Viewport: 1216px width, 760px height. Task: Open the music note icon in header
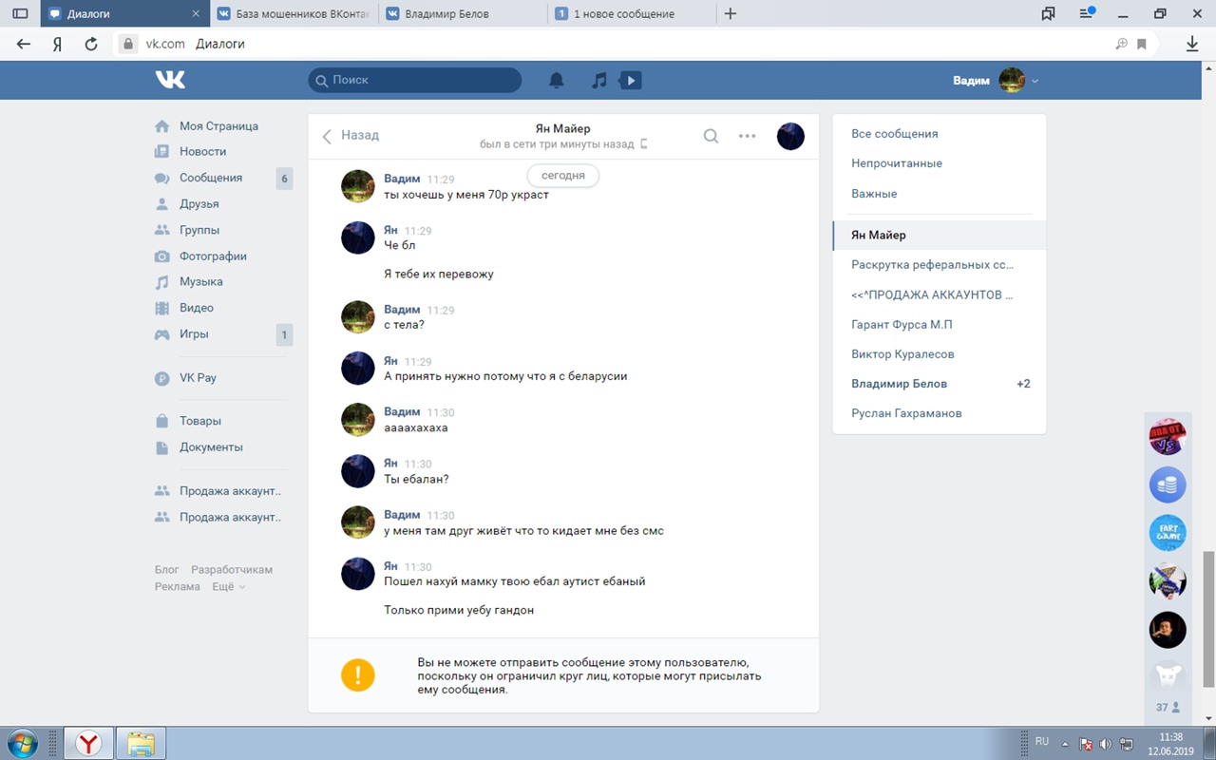pos(598,81)
